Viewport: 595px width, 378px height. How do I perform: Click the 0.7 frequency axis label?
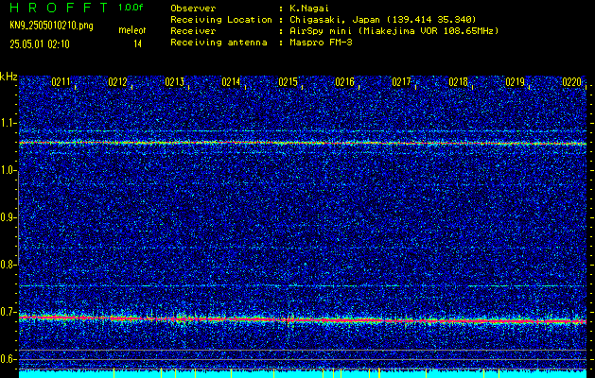click(x=8, y=312)
